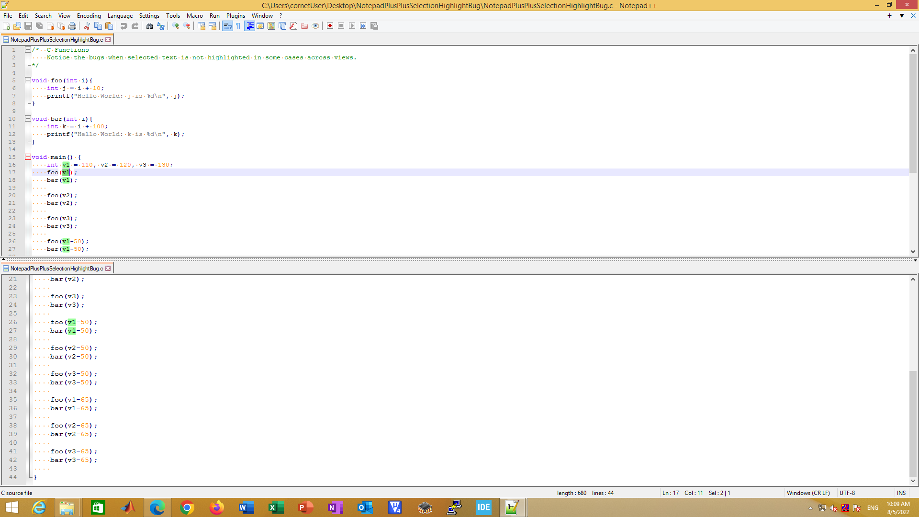Collapse the foo function fold

point(28,80)
